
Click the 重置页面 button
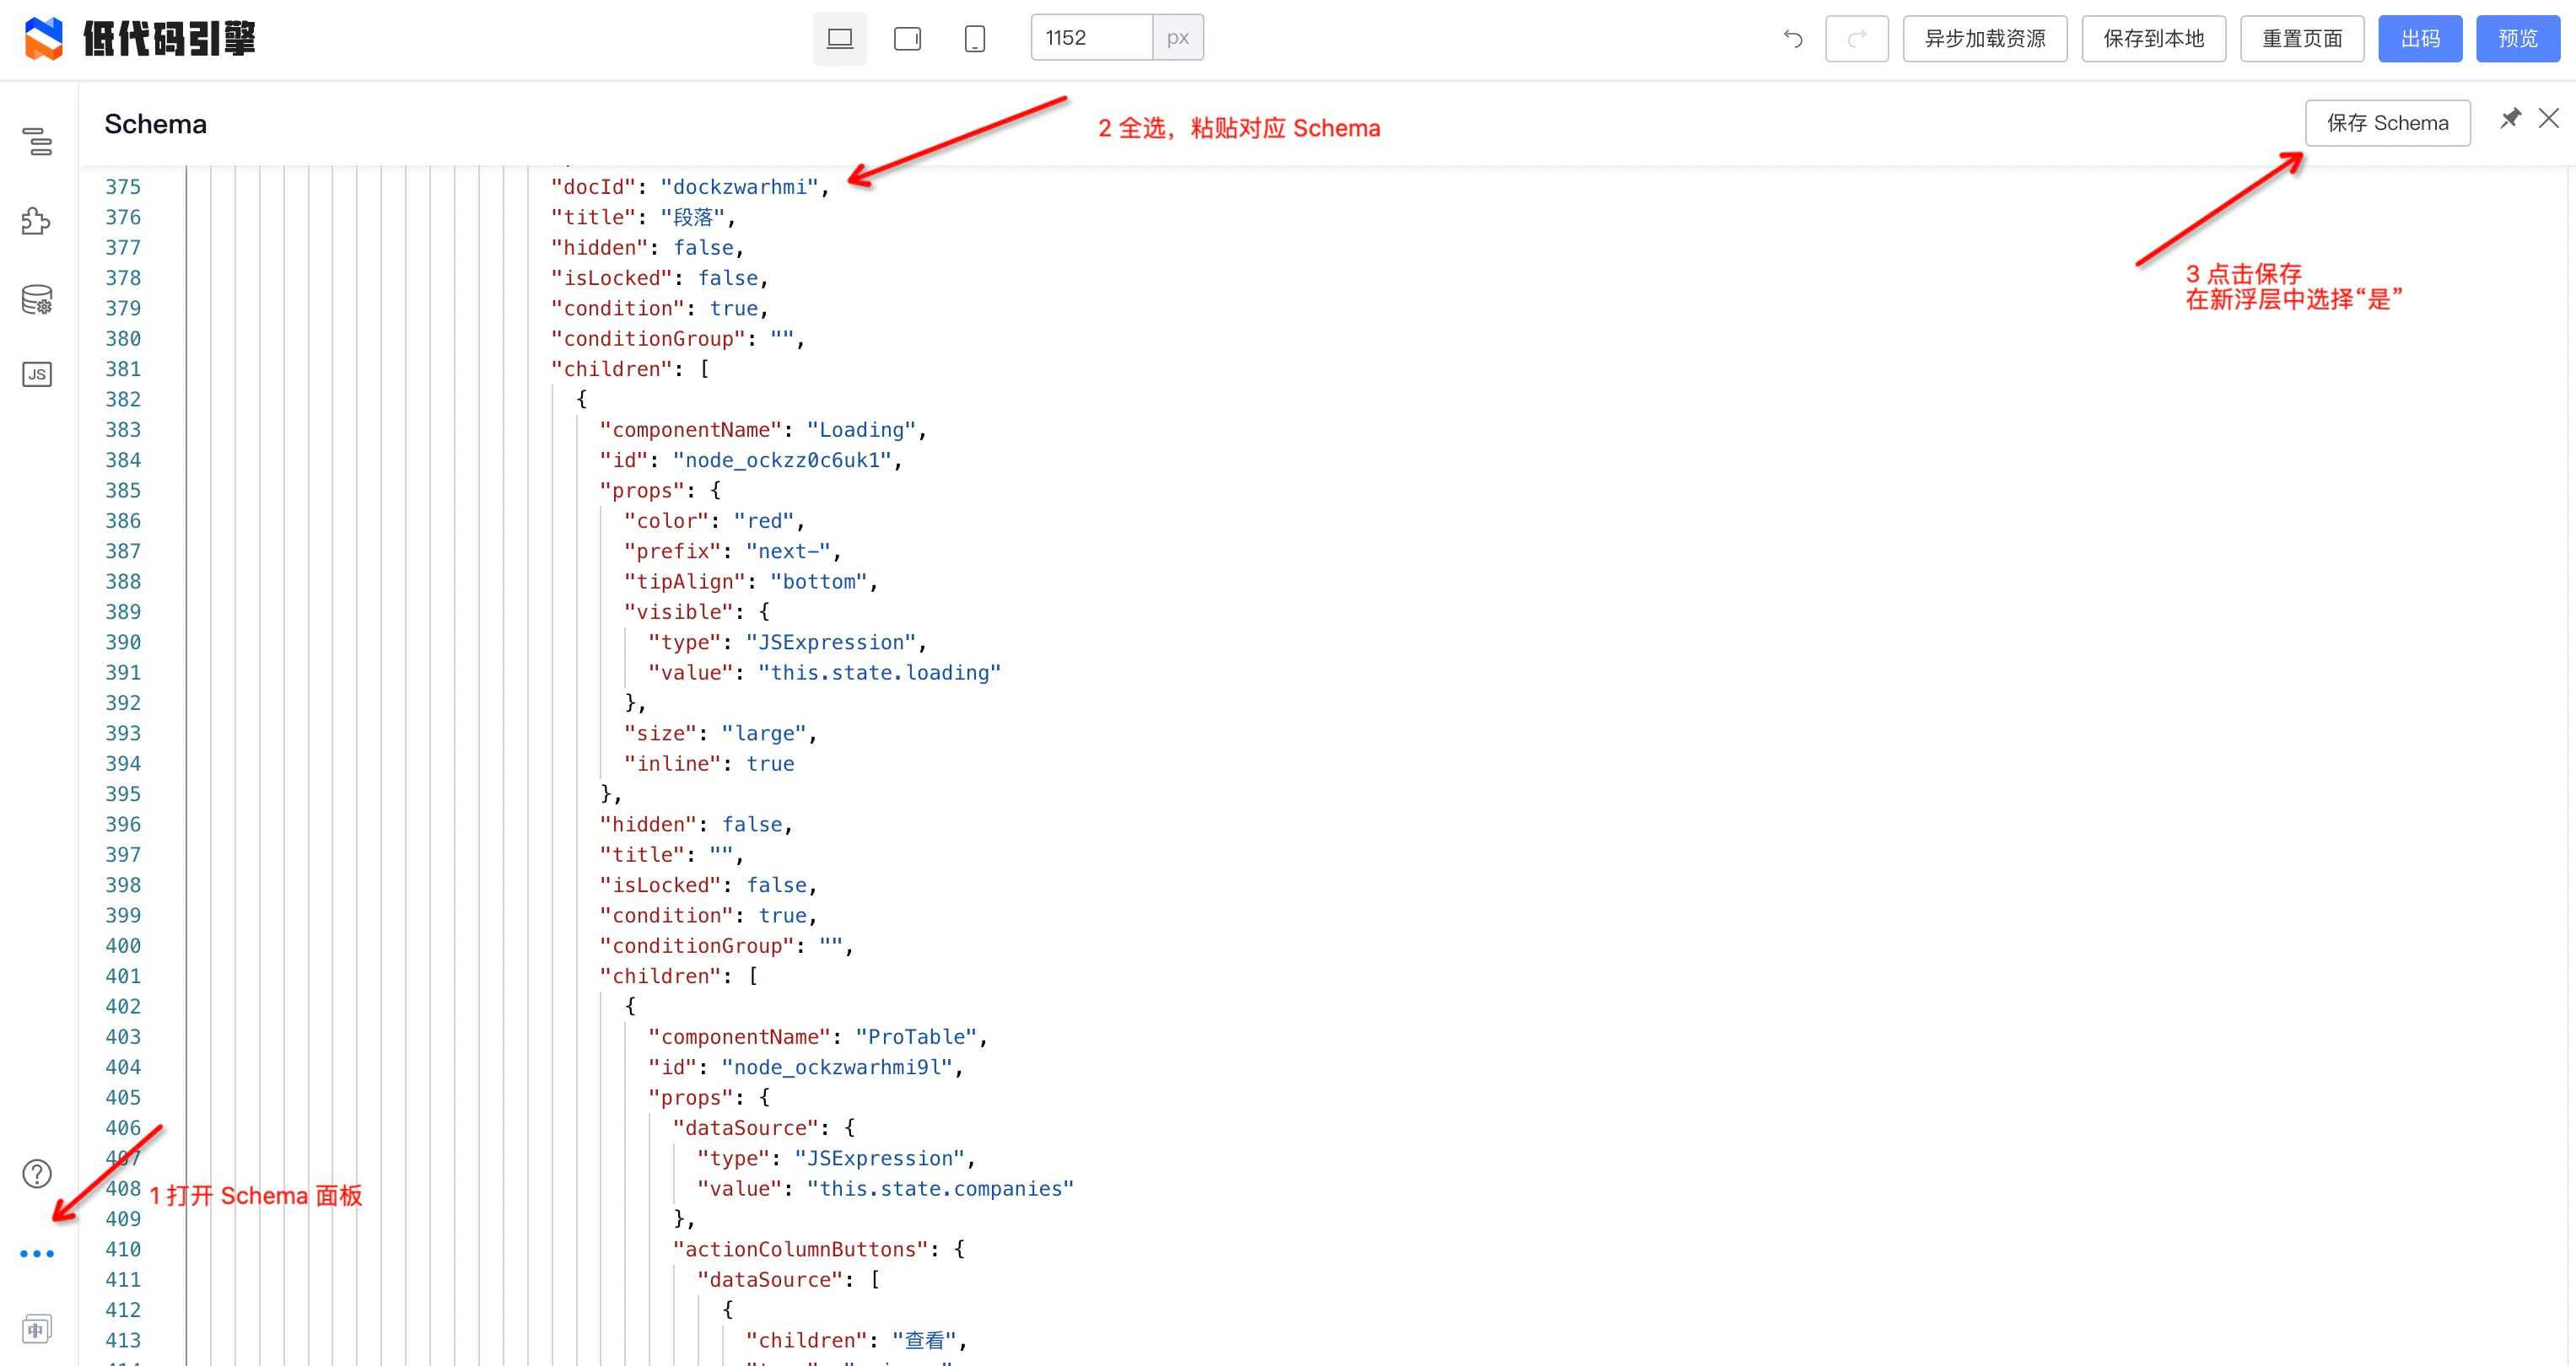2301,38
